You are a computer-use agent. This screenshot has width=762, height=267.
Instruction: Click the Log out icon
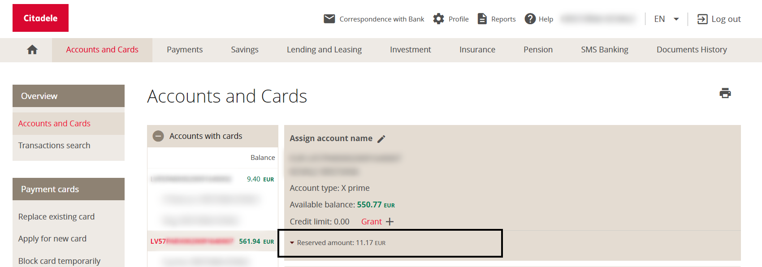click(702, 19)
